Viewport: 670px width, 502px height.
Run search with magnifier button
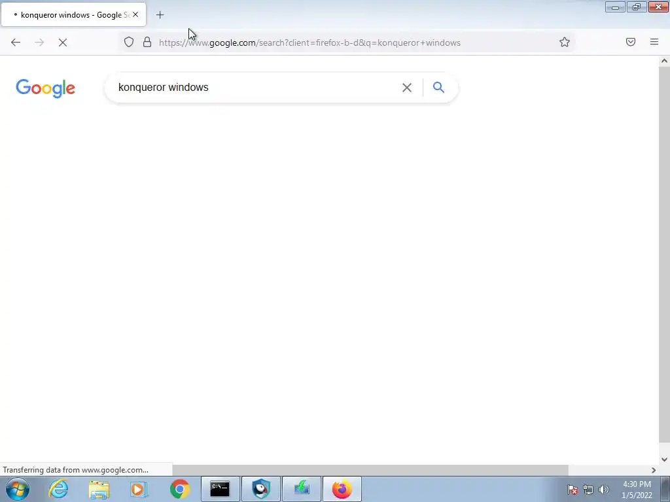pos(438,87)
